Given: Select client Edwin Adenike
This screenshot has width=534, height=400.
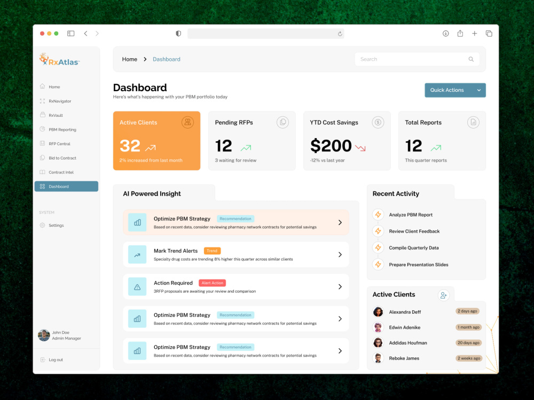Looking at the screenshot, I should (405, 327).
